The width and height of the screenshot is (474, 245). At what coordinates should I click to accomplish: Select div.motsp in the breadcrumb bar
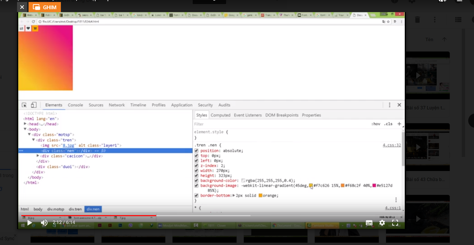56,209
